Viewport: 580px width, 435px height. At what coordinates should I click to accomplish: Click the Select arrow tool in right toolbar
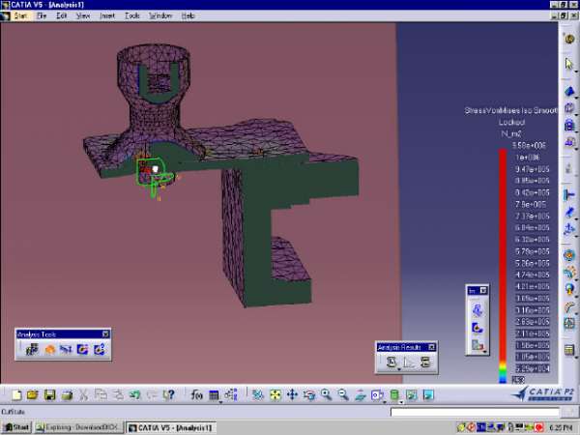568,64
